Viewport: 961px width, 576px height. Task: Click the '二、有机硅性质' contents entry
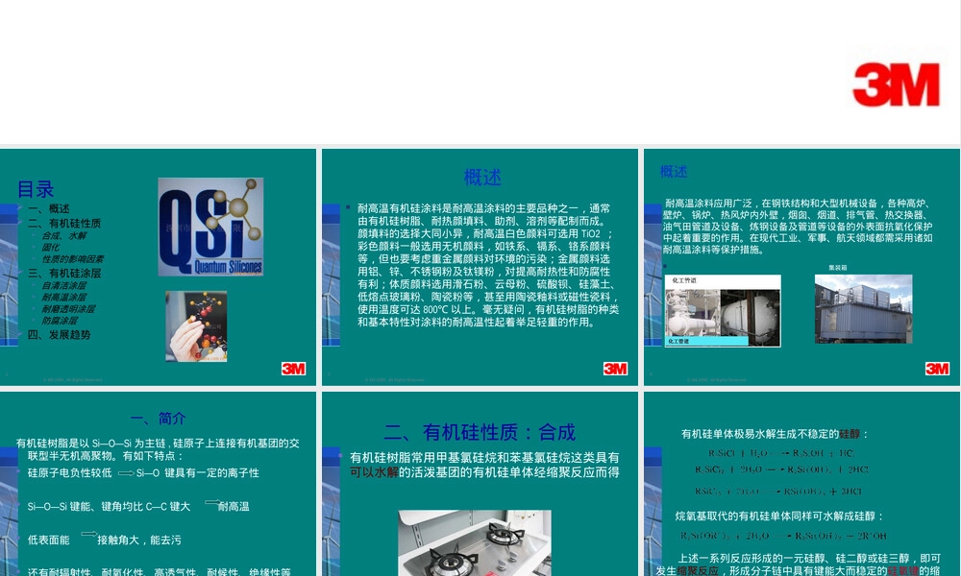[64, 224]
